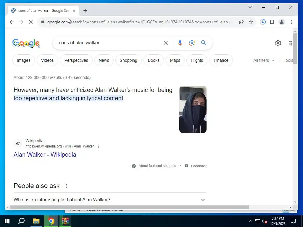Open Wikipedia result's three-dot options
This screenshot has height=227, width=303.
(x=99, y=146)
